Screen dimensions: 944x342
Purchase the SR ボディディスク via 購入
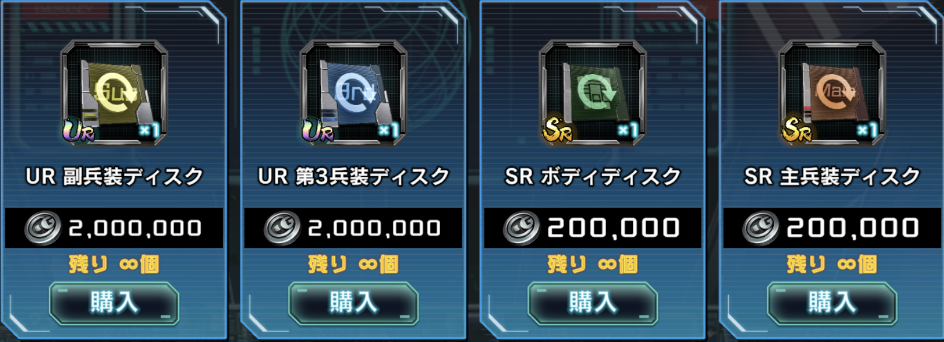[592, 303]
